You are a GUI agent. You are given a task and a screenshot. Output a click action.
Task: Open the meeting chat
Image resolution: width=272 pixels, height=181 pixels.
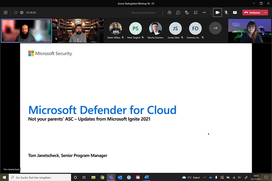coord(178,13)
